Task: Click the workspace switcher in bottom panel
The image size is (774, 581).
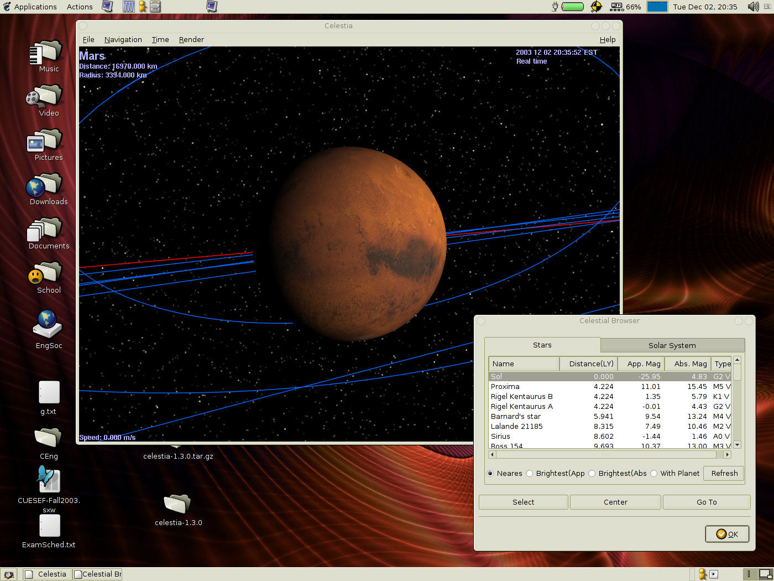Action: pos(758,574)
